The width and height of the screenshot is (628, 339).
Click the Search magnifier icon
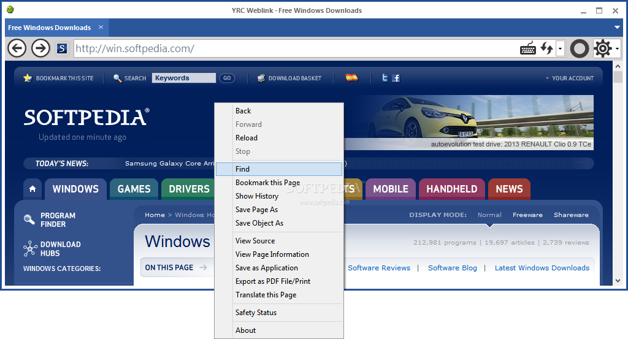(x=117, y=78)
